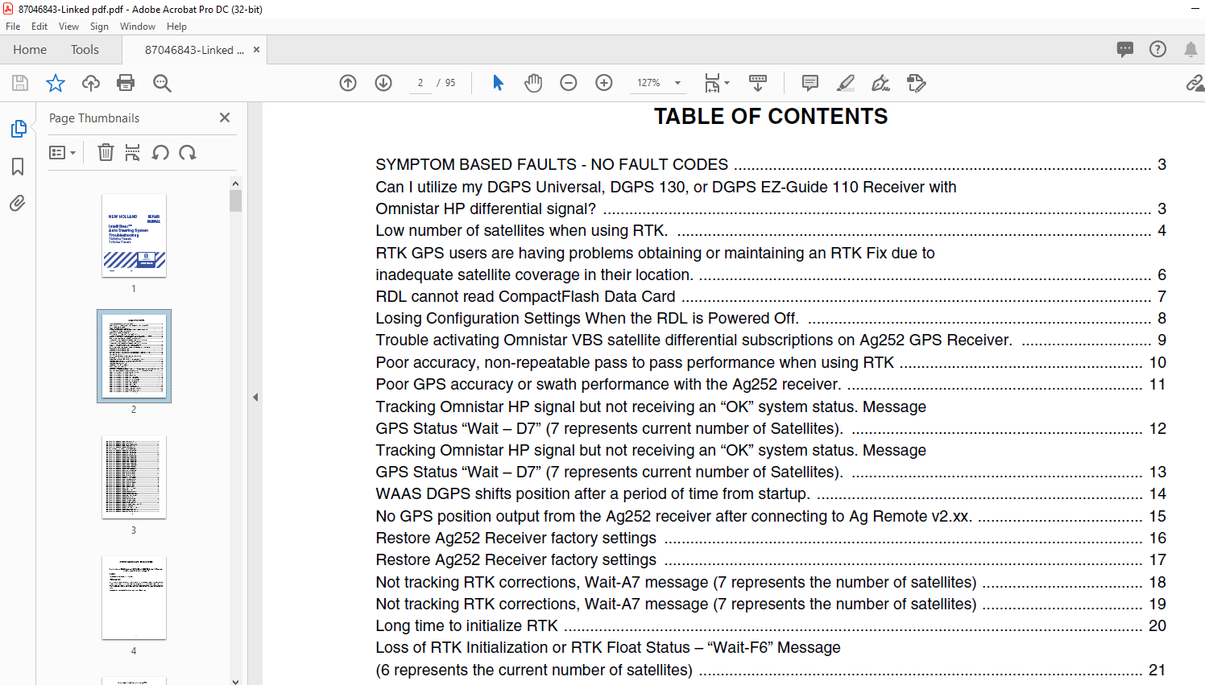The height and width of the screenshot is (685, 1205).
Task: Close the Page Thumbnails panel
Action: pos(225,118)
